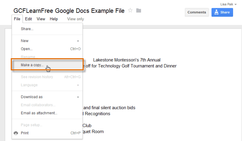Select Email as attachment... option
Viewport: 242px width, 141px height.
click(47, 113)
